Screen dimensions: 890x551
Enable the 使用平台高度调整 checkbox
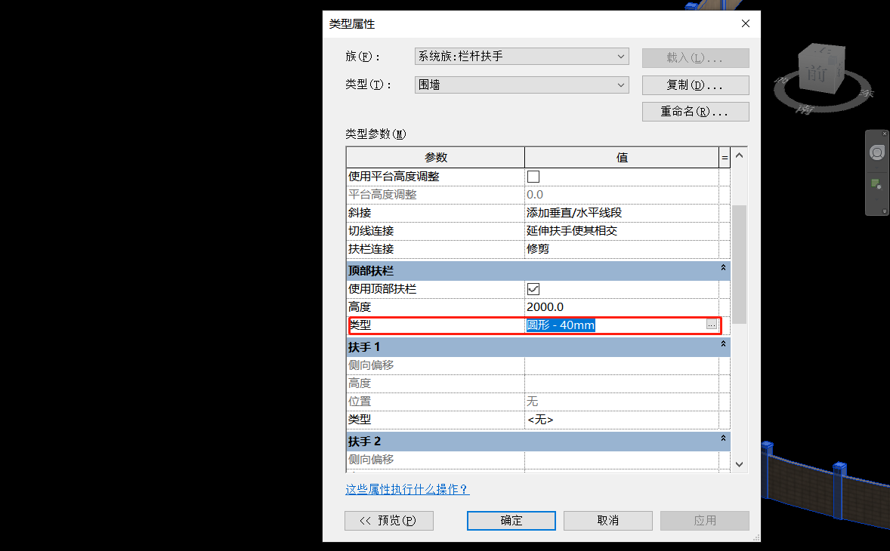click(x=533, y=175)
